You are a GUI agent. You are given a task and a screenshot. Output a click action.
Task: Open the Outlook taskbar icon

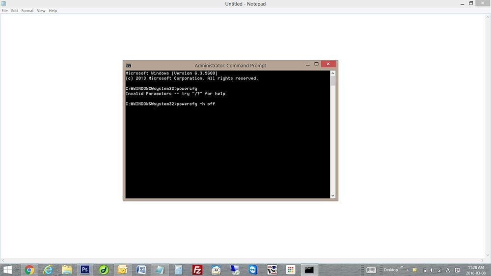coord(122,270)
